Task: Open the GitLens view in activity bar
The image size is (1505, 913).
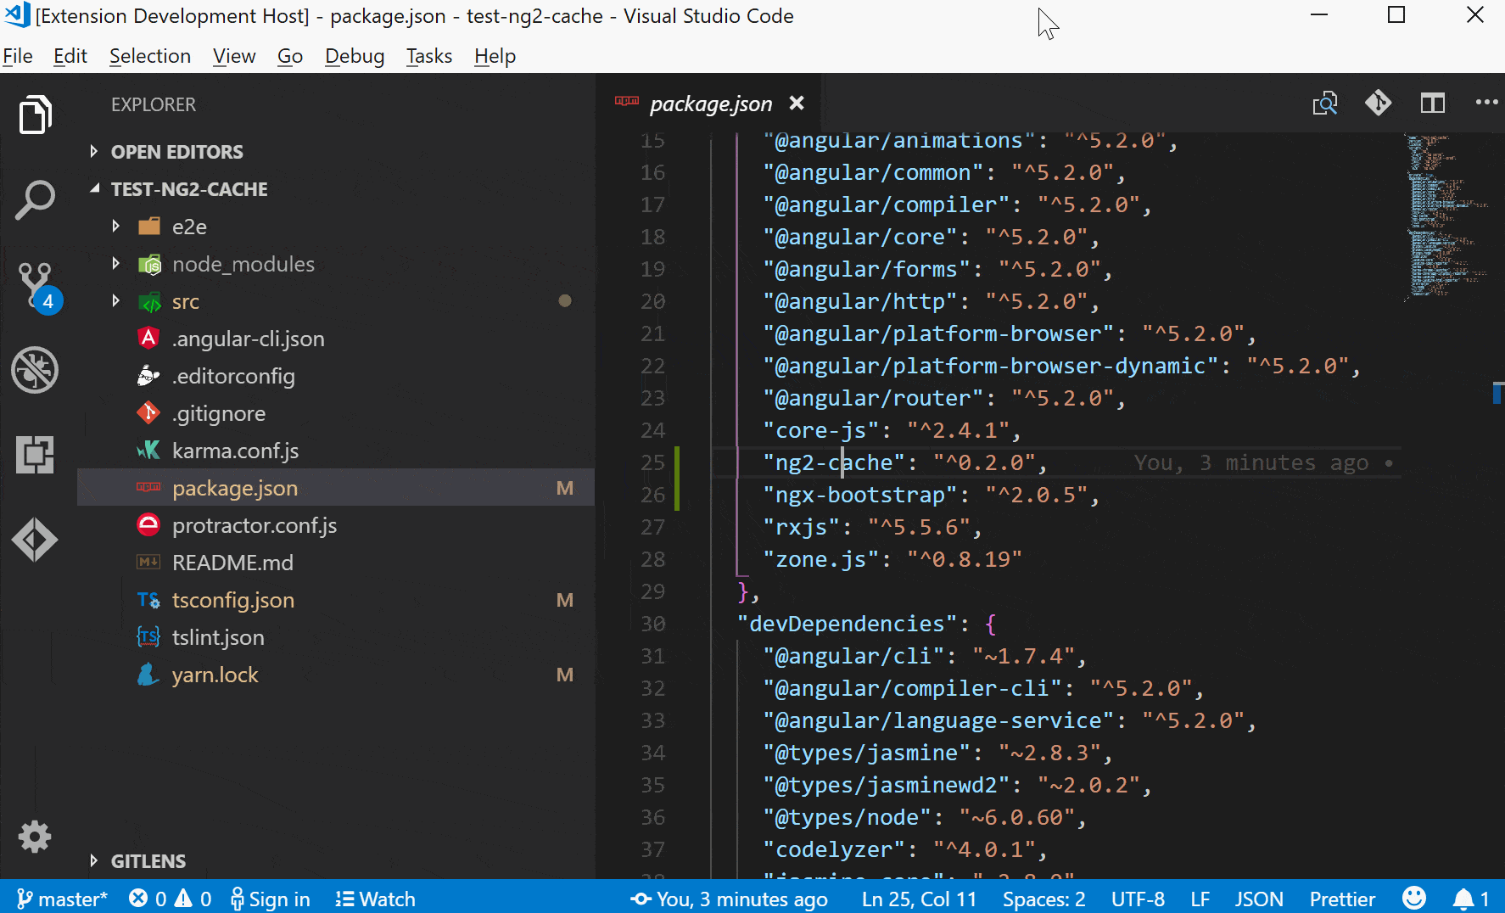Action: tap(35, 540)
